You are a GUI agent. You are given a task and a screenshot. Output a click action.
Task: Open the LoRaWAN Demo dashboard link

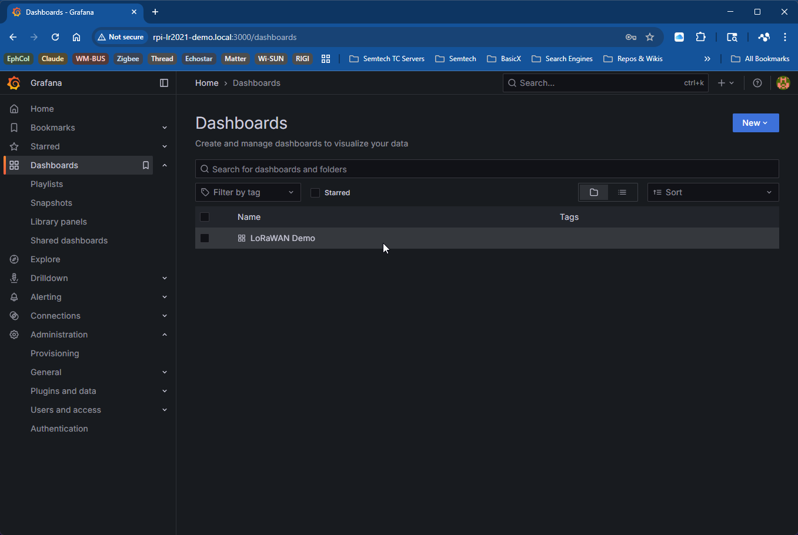[x=283, y=238]
